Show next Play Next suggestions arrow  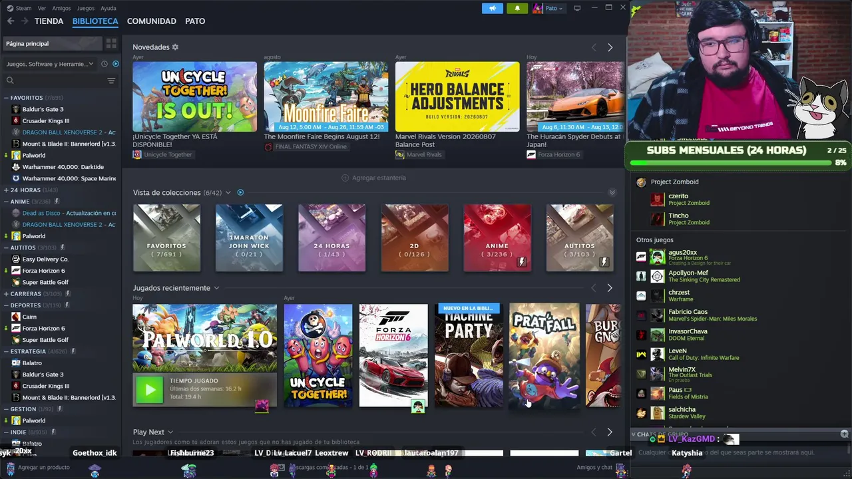[x=610, y=432]
